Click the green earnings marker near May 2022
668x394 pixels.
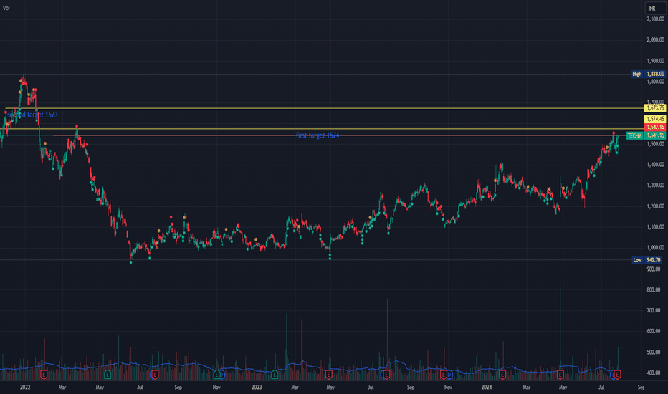(108, 375)
